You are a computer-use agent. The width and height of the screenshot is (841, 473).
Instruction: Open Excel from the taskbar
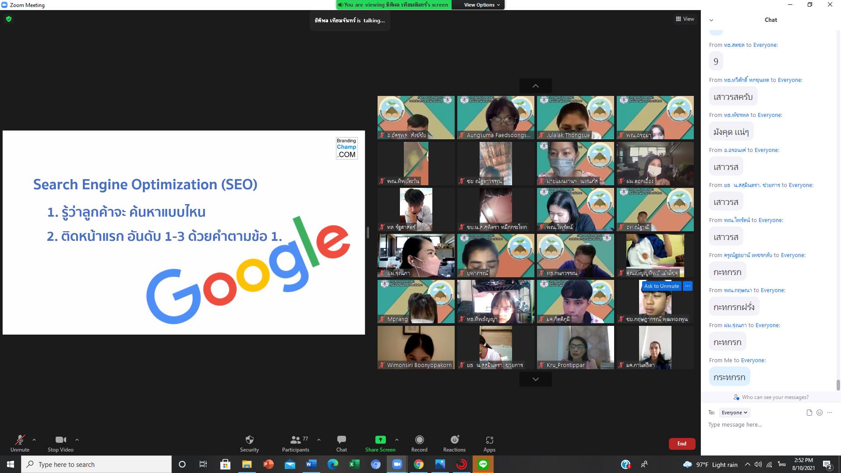(354, 464)
